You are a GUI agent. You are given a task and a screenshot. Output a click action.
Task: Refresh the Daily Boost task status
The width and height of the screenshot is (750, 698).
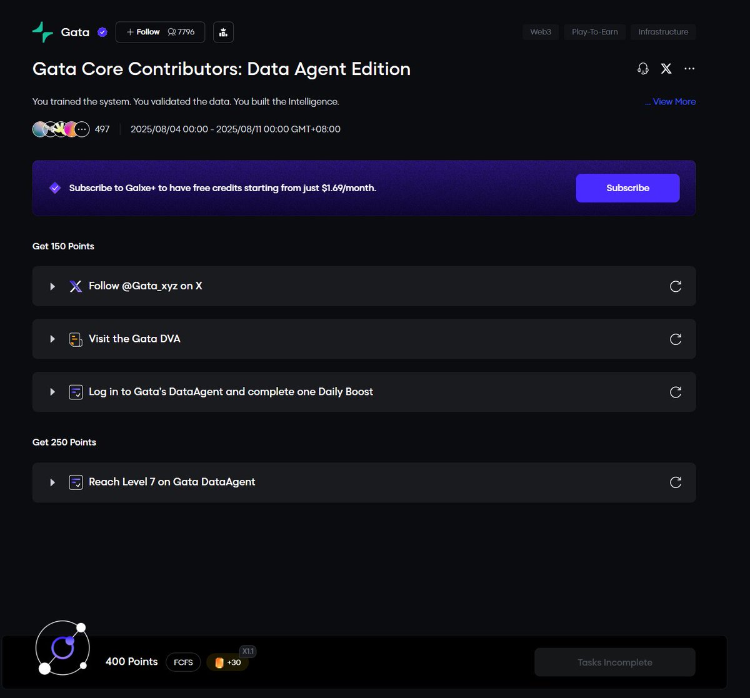click(x=676, y=392)
